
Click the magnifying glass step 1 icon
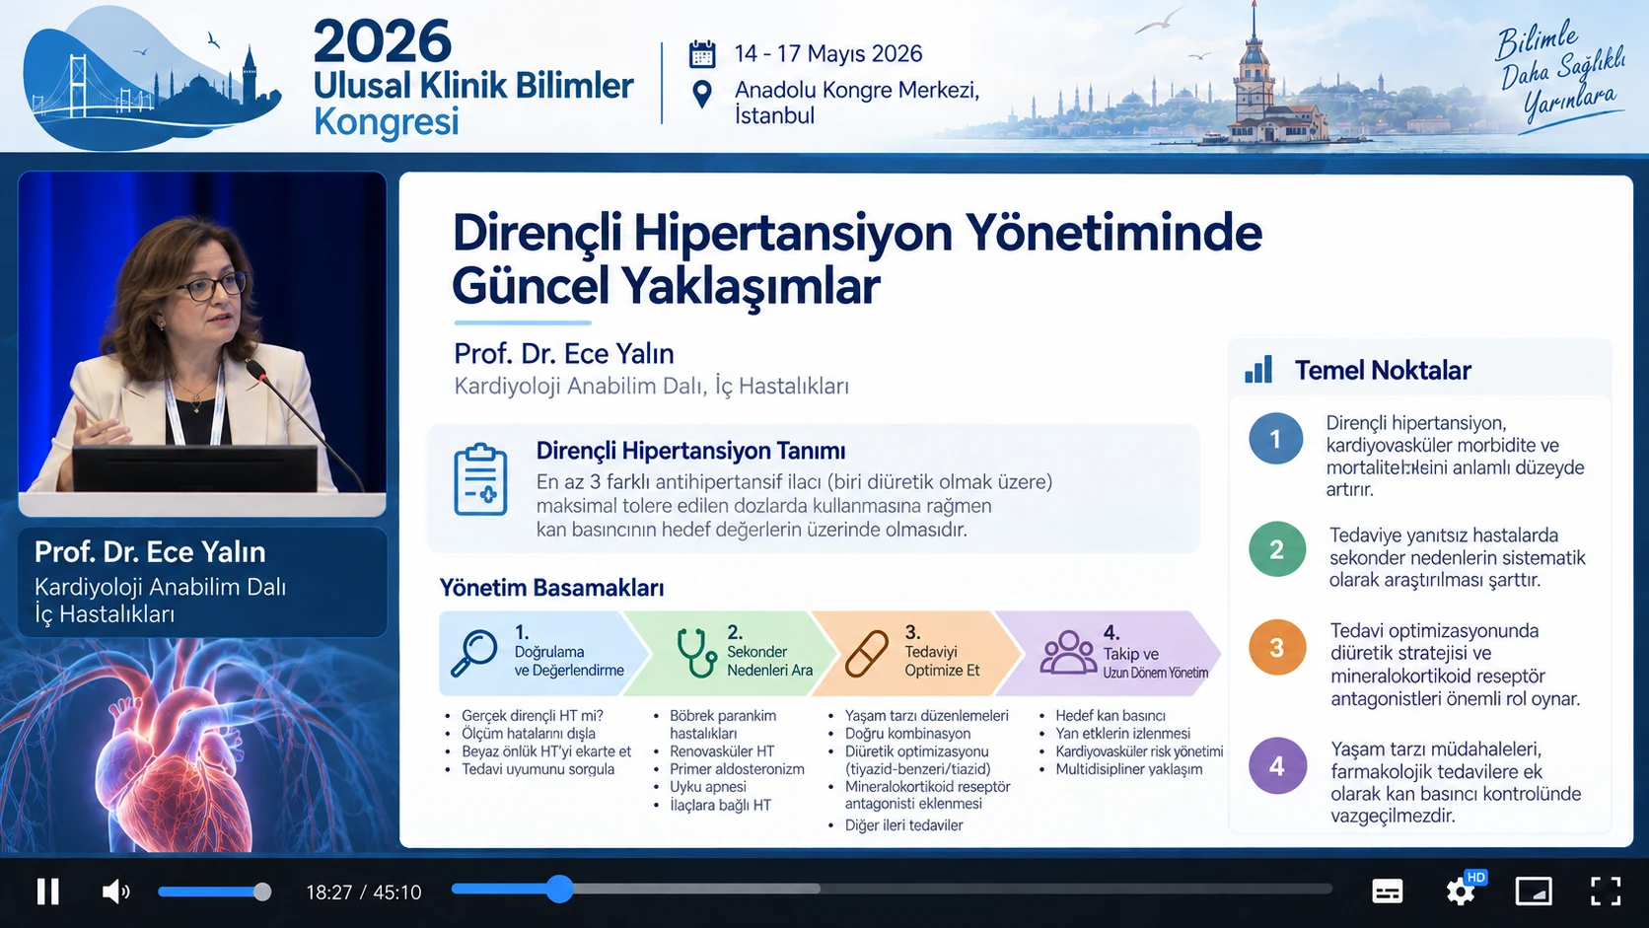coord(474,652)
